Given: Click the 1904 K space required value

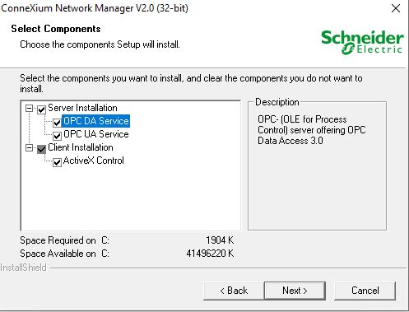Looking at the screenshot, I should pos(220,240).
